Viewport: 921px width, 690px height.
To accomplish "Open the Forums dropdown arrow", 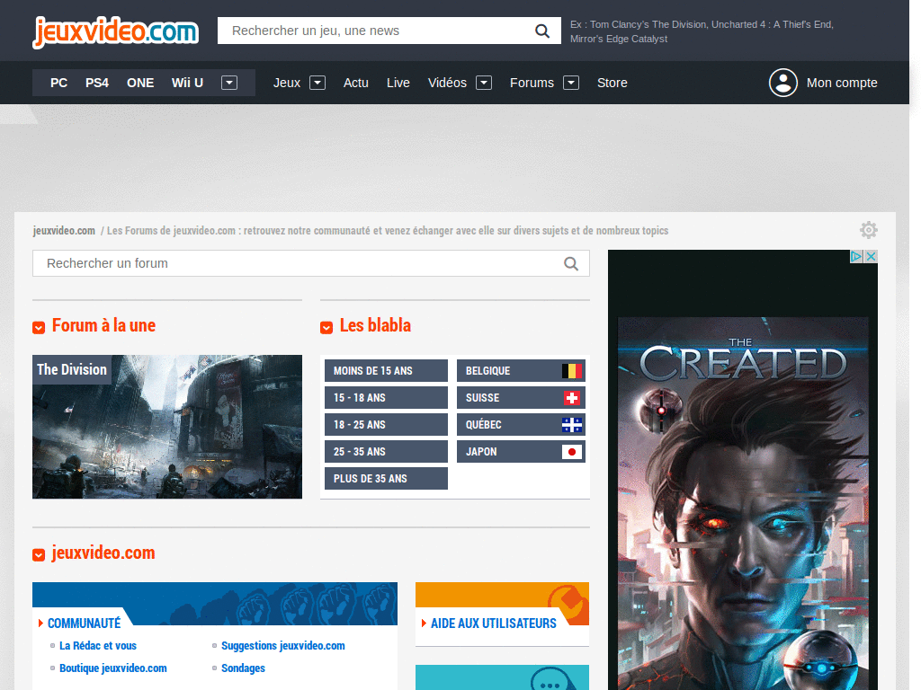I will point(571,83).
